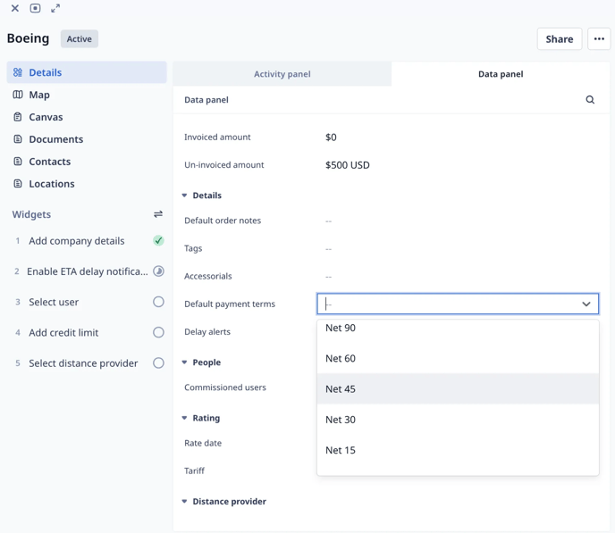615x533 pixels.
Task: Click the Delay alerts label
Action: click(207, 332)
